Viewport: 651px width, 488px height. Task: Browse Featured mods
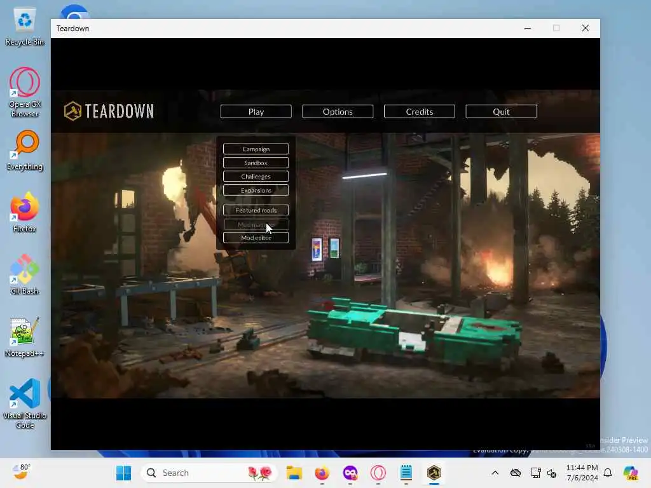pos(256,210)
